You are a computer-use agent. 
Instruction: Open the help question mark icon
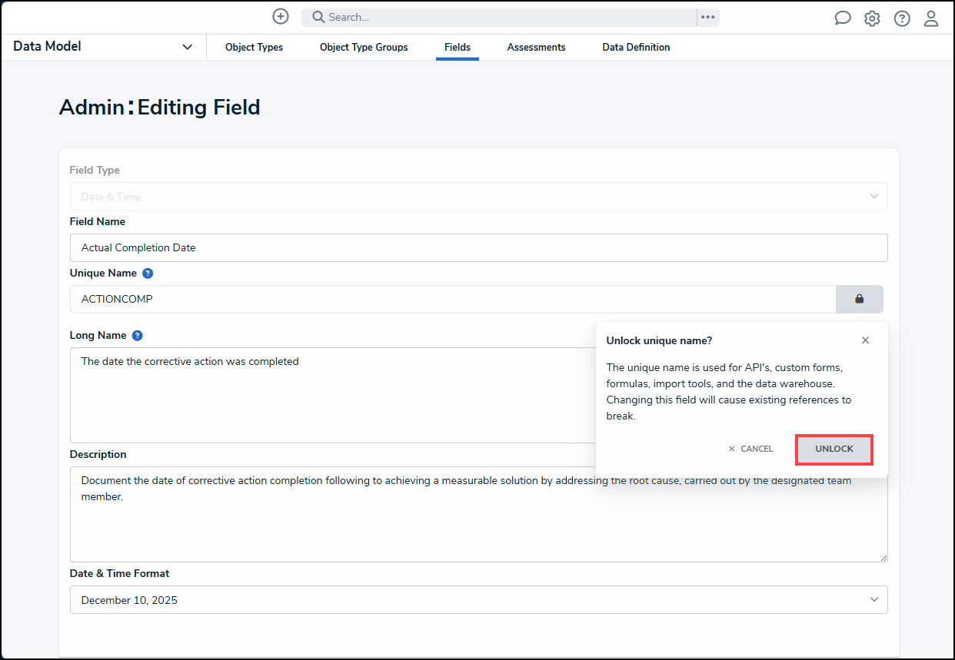click(902, 18)
